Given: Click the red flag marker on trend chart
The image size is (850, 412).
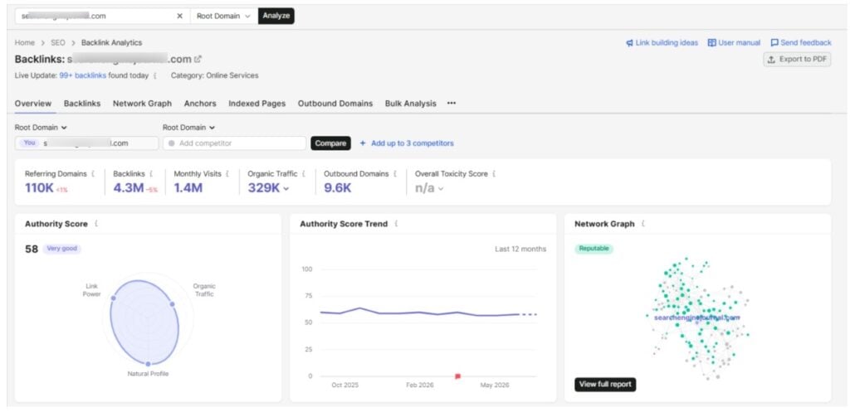Looking at the screenshot, I should point(457,376).
